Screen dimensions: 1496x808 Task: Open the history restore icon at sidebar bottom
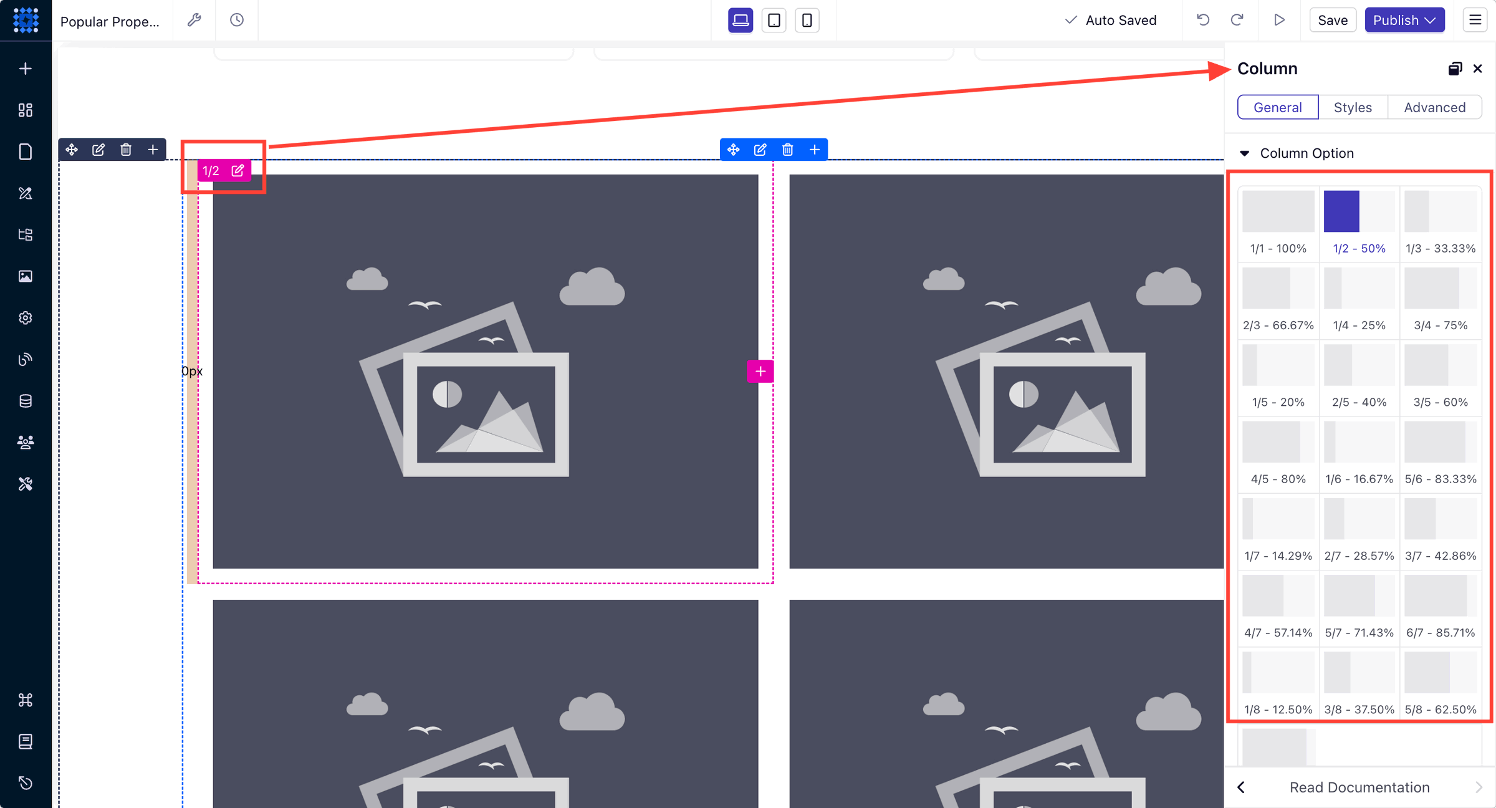[26, 783]
